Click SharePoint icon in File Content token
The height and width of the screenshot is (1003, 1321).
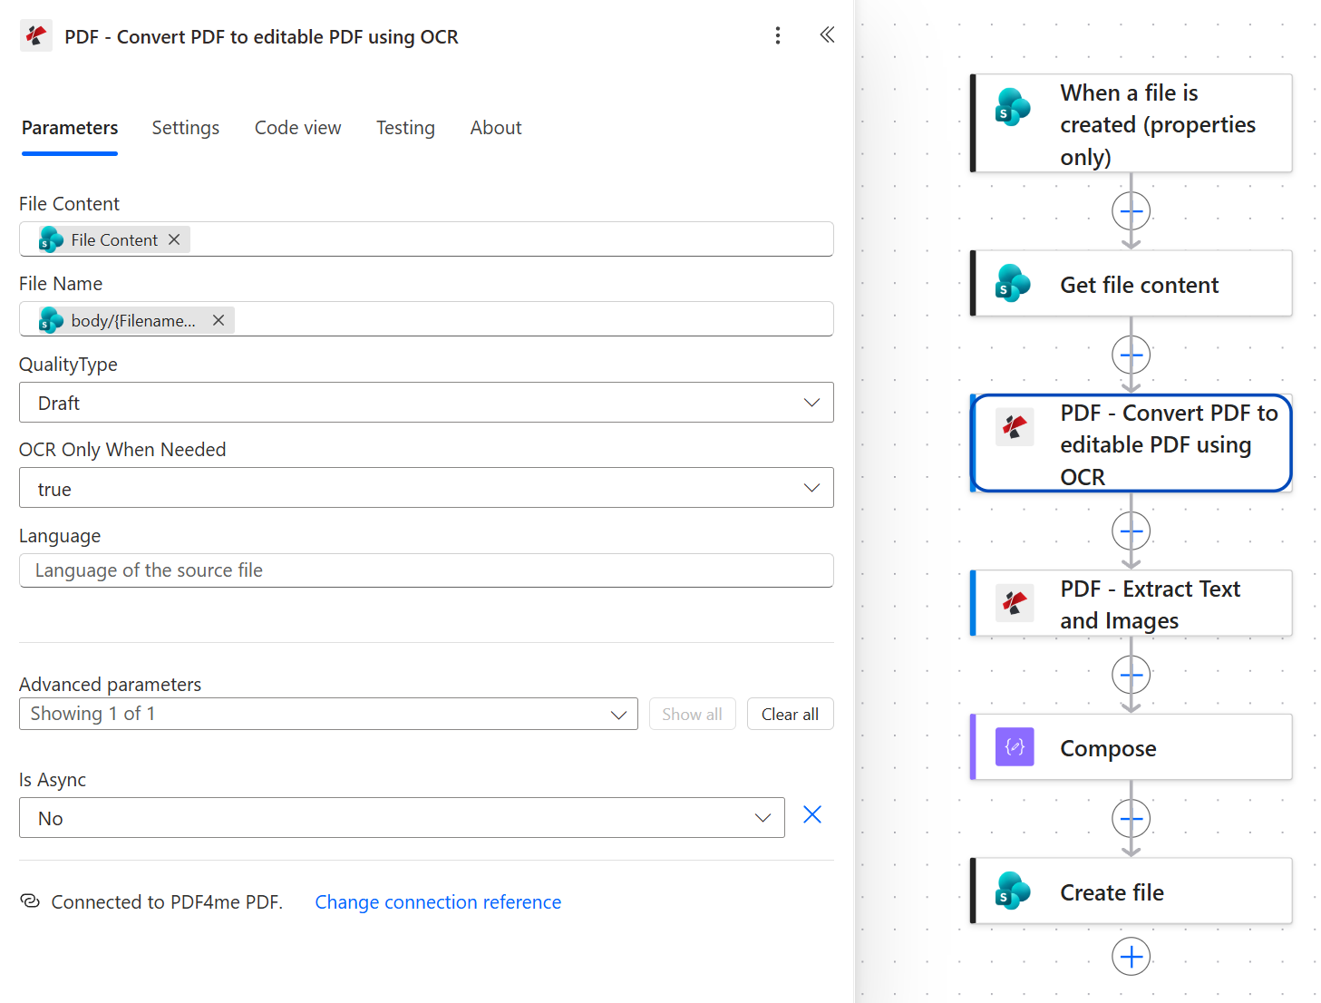tap(51, 239)
